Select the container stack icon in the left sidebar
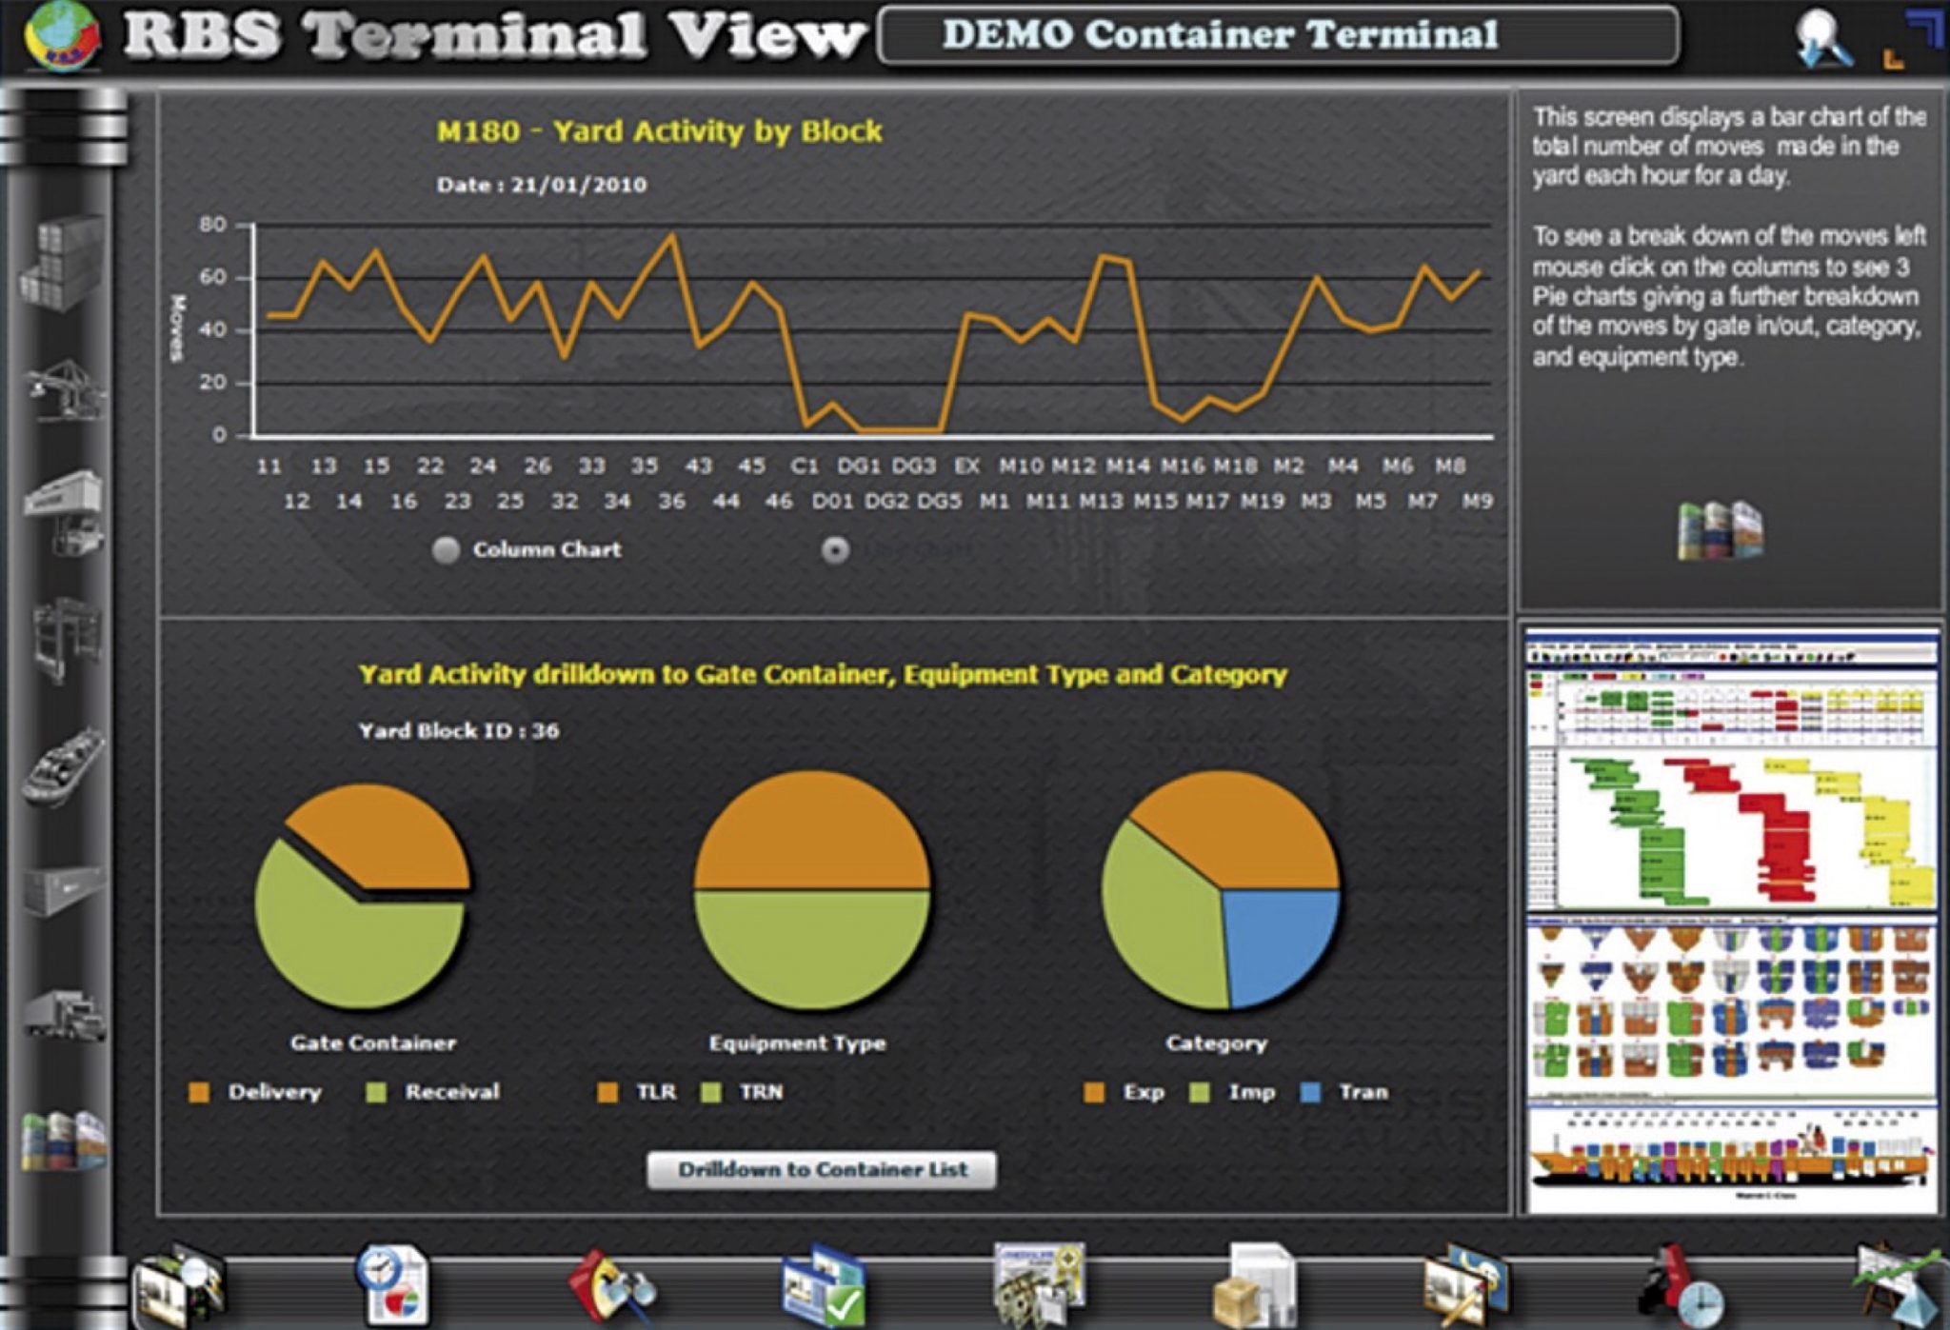 click(x=65, y=262)
